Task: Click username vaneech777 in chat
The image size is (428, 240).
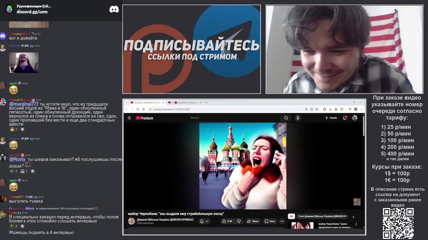Action: point(16,197)
